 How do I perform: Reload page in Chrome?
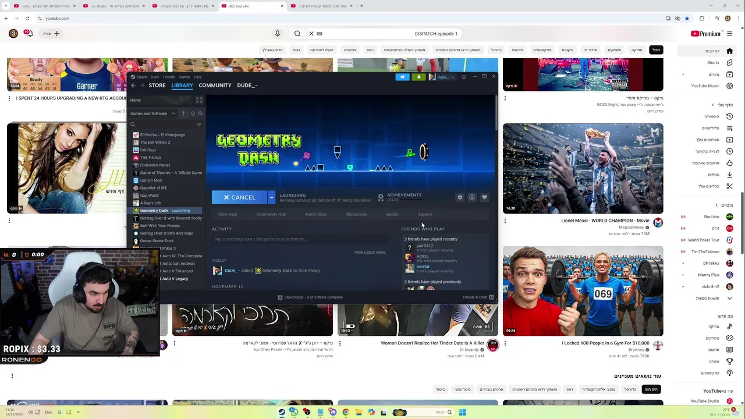(27, 19)
